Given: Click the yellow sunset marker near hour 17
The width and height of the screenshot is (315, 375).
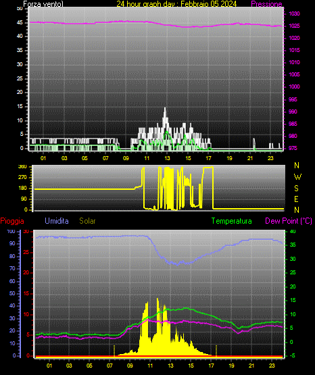Looking at the screenshot, I should click(216, 351).
